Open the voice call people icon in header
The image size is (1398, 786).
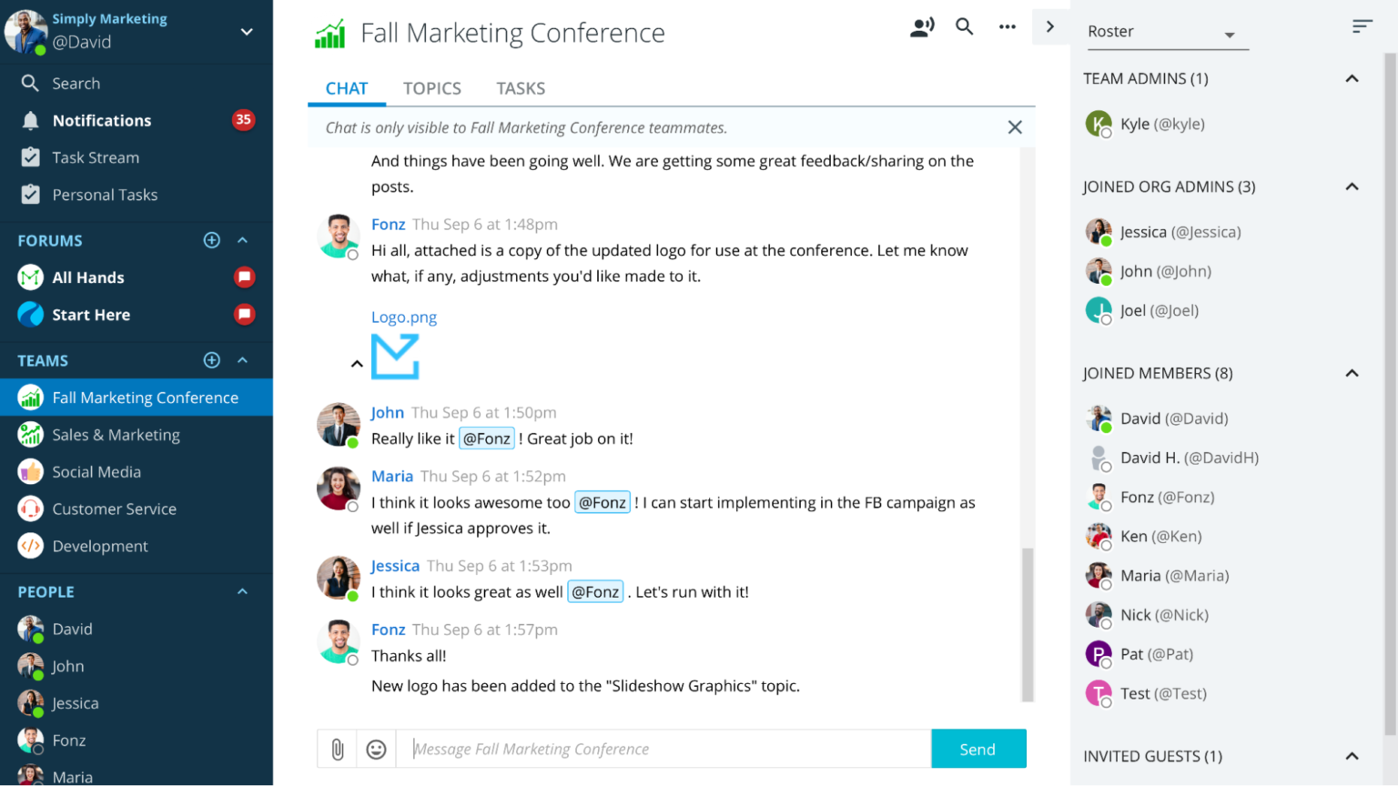click(x=922, y=27)
